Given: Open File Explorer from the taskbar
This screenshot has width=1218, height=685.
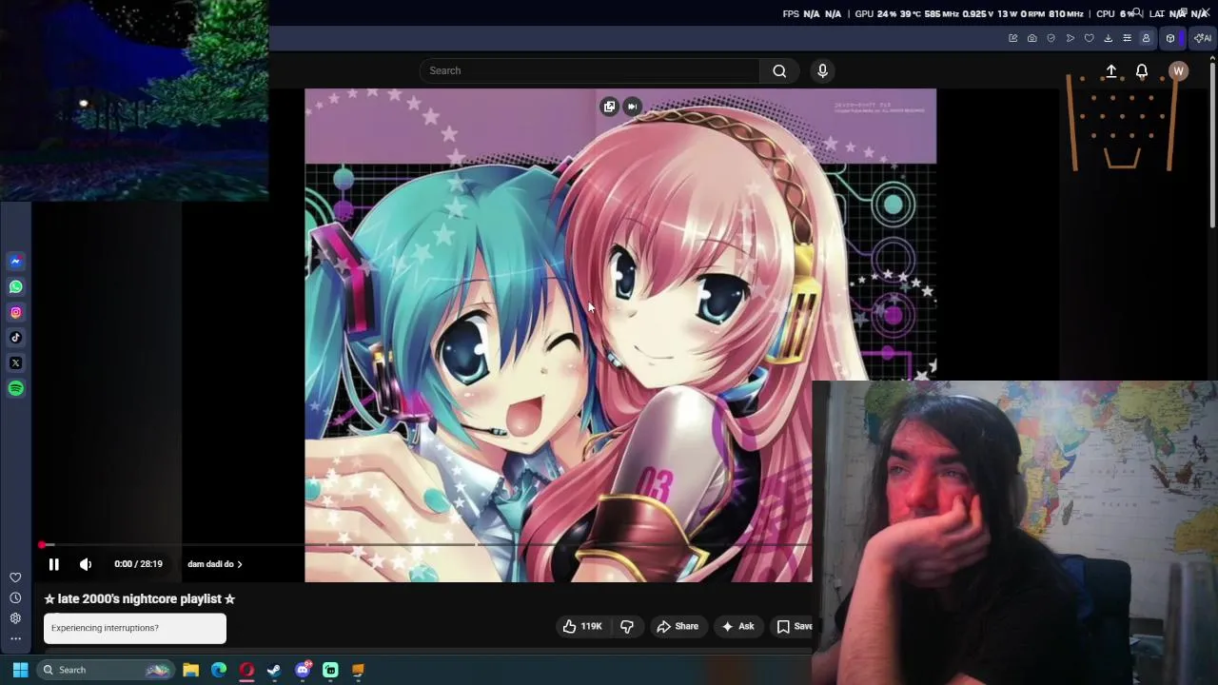Looking at the screenshot, I should click(190, 670).
